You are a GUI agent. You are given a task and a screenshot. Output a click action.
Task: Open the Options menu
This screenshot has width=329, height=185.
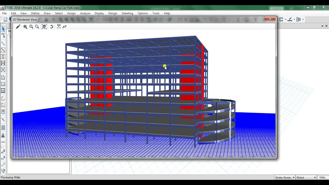(143, 13)
